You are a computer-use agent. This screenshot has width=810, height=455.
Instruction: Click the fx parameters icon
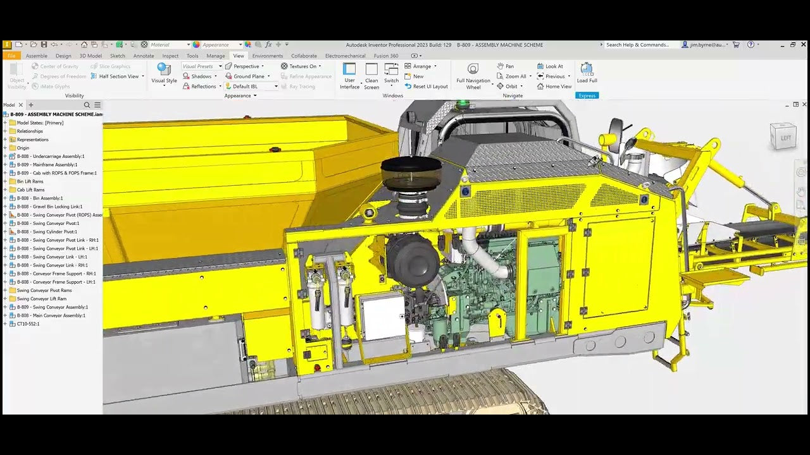click(268, 45)
